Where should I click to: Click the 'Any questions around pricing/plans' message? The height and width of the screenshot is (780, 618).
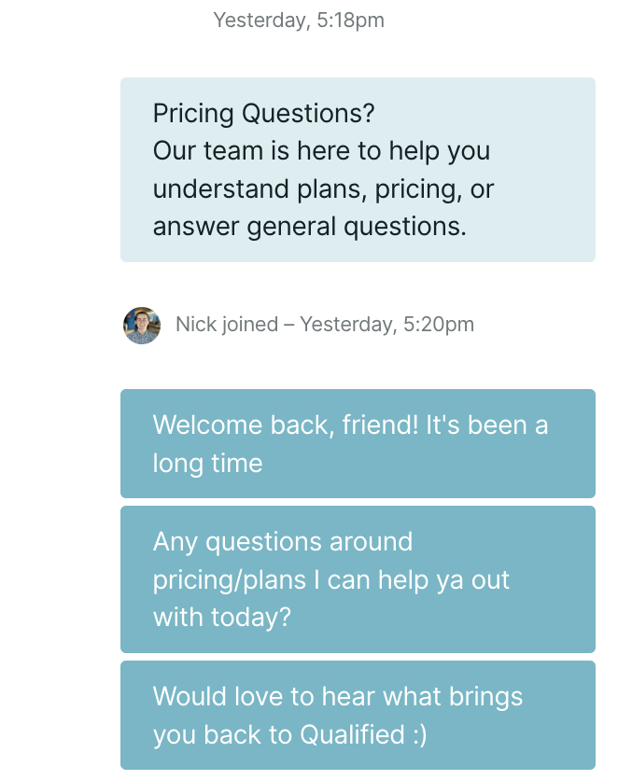358,579
